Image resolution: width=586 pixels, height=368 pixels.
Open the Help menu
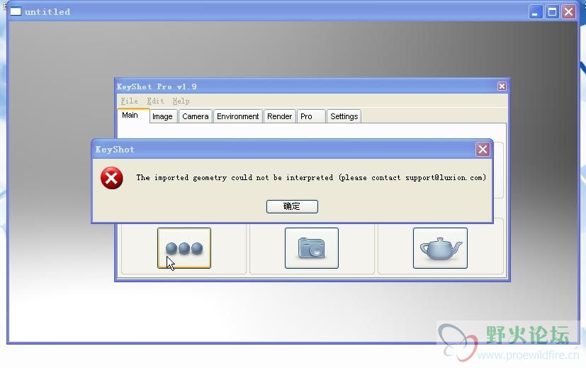tap(181, 101)
